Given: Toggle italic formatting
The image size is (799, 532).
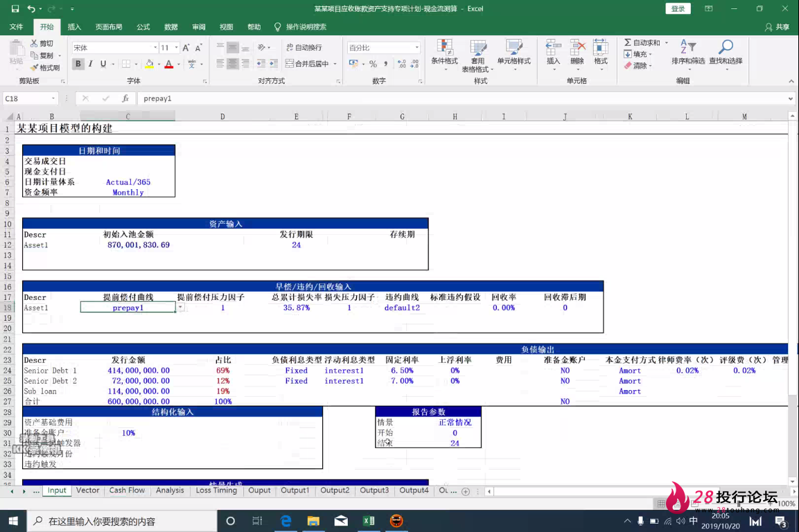Looking at the screenshot, I should pos(90,64).
